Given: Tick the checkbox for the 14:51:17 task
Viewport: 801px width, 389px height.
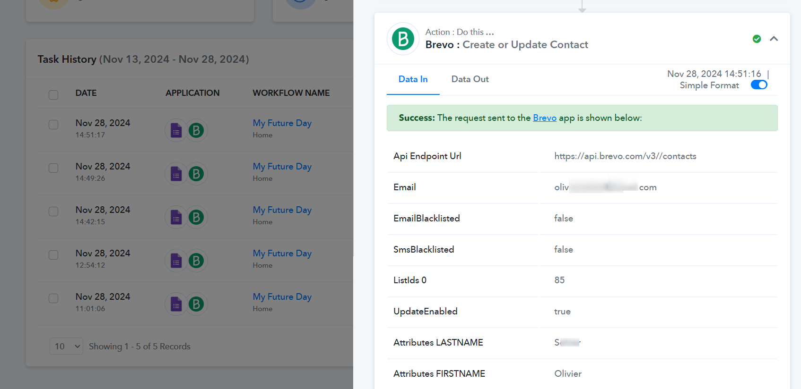Looking at the screenshot, I should point(53,125).
